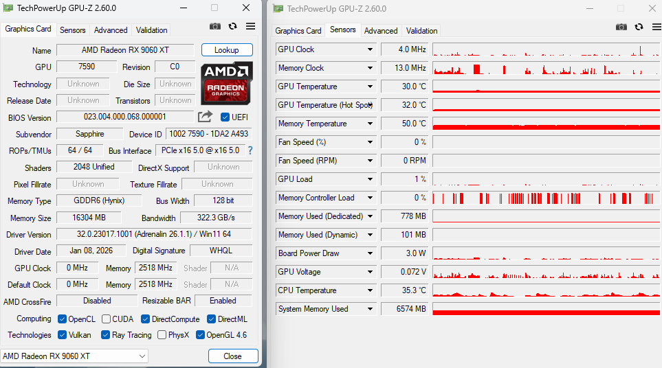662x368 pixels.
Task: Click the Memory Temperature reading 50.0 °C
Action: [x=404, y=124]
